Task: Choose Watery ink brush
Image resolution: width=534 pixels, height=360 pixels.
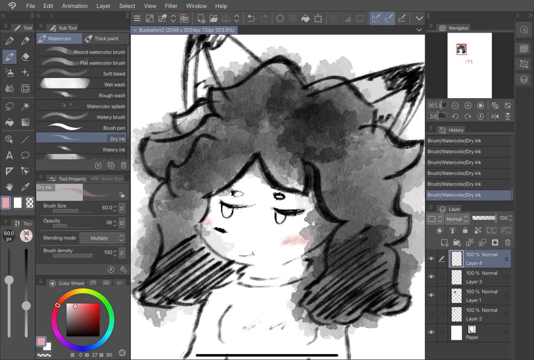Action: tap(81, 149)
